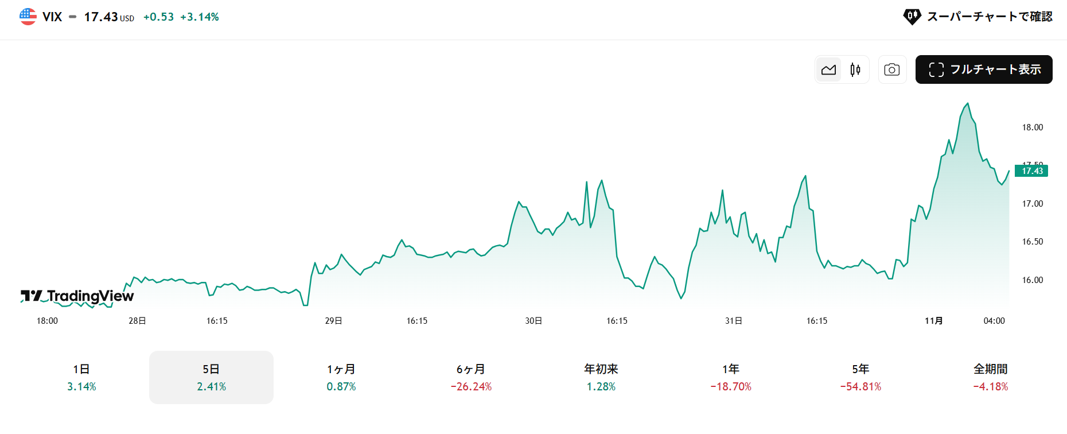Select the 1日 time range tab

pyautogui.click(x=81, y=377)
